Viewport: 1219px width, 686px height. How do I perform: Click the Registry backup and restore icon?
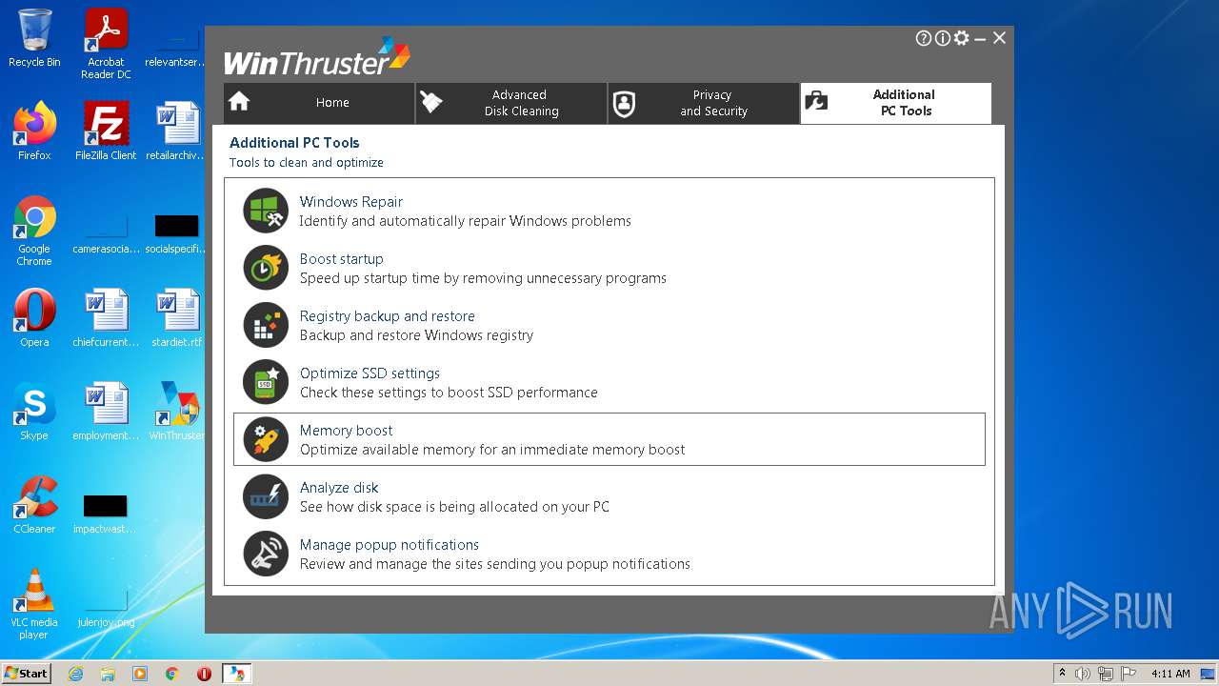click(x=265, y=325)
